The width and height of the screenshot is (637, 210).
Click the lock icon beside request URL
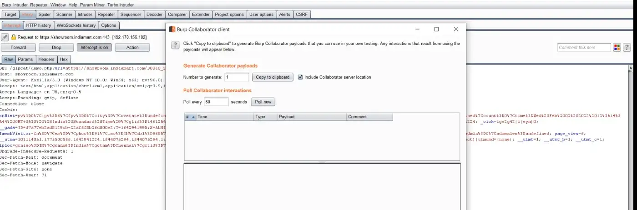pyautogui.click(x=14, y=37)
